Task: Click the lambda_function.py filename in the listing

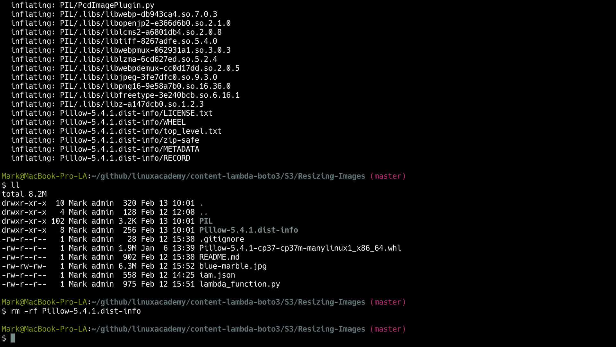Action: (239, 284)
